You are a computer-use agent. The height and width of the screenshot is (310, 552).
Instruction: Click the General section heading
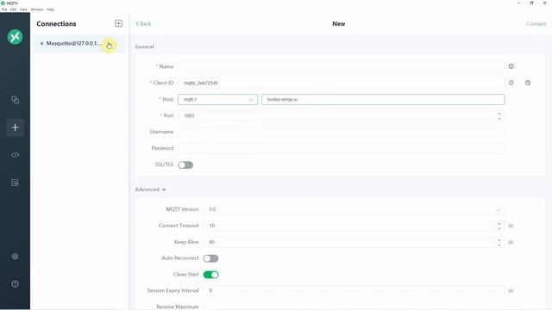[144, 46]
